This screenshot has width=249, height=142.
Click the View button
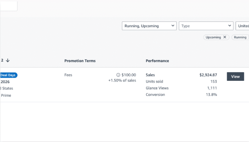(235, 76)
